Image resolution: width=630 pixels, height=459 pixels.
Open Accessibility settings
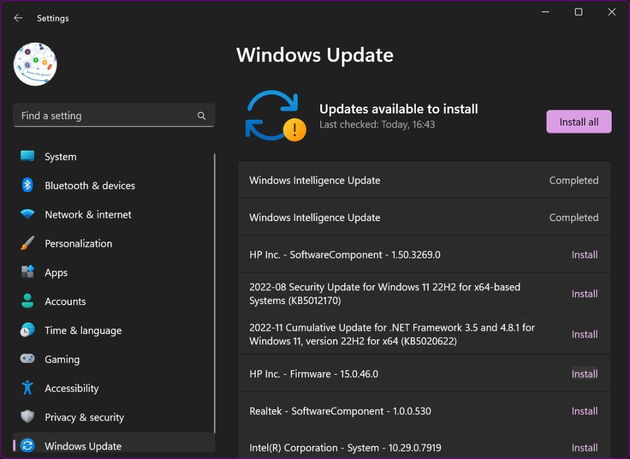(27, 388)
